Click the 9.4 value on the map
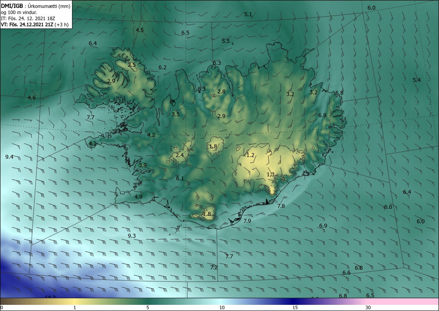Image resolution: width=439 pixels, height=311 pixels. pos(9,157)
